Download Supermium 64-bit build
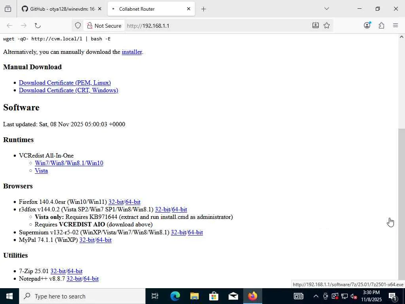 point(195,232)
